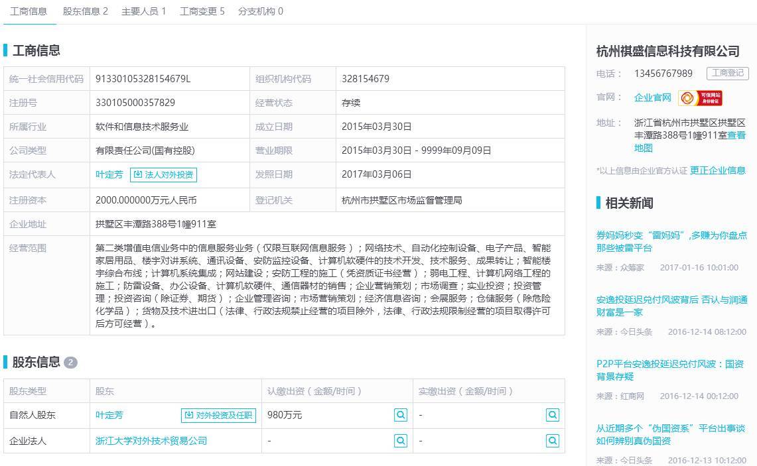The width and height of the screenshot is (757, 466).
Task: Switch to the 主要人员 tab
Action: tap(143, 11)
